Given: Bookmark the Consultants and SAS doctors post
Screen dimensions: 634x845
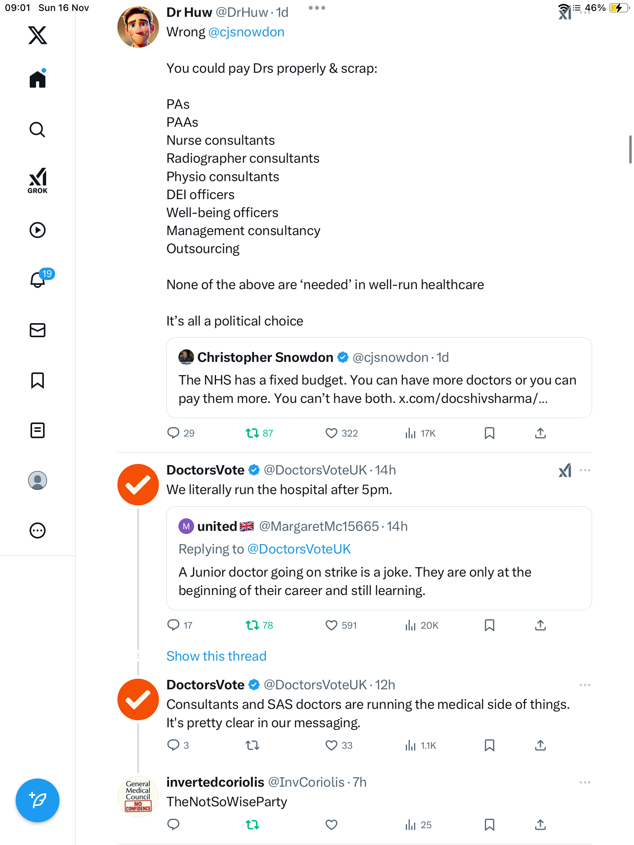Looking at the screenshot, I should click(x=489, y=745).
